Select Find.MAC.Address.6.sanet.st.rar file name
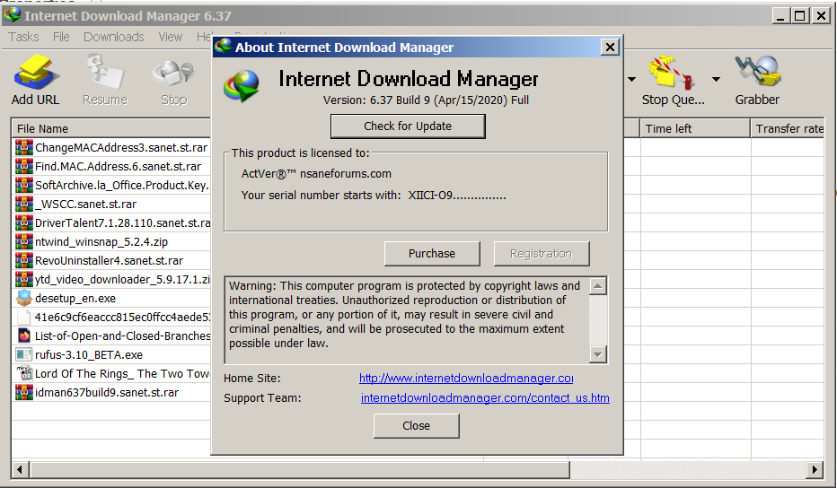Screen dimensions: 837x488 point(118,166)
